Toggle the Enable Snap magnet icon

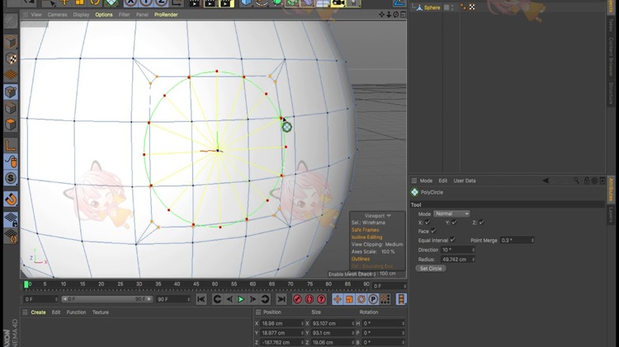click(11, 199)
